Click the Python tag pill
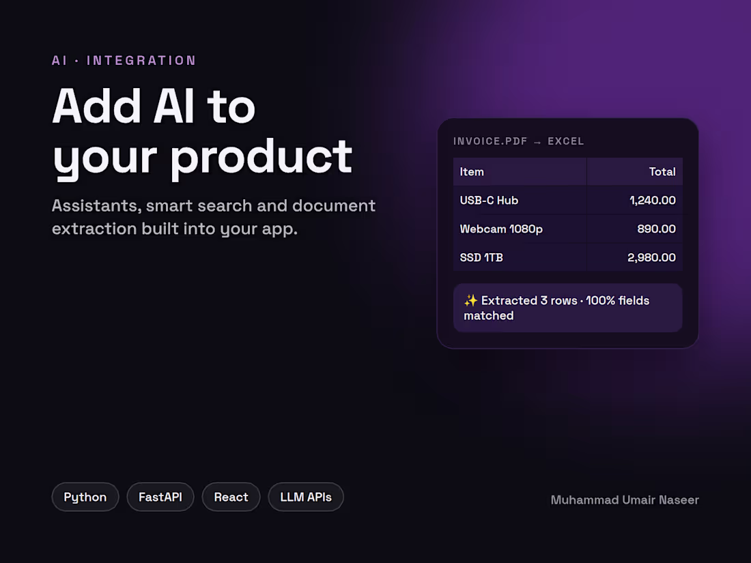 [x=85, y=497]
